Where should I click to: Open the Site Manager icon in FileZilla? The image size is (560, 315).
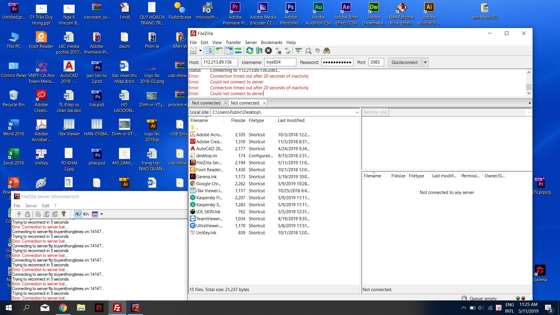tap(193, 51)
